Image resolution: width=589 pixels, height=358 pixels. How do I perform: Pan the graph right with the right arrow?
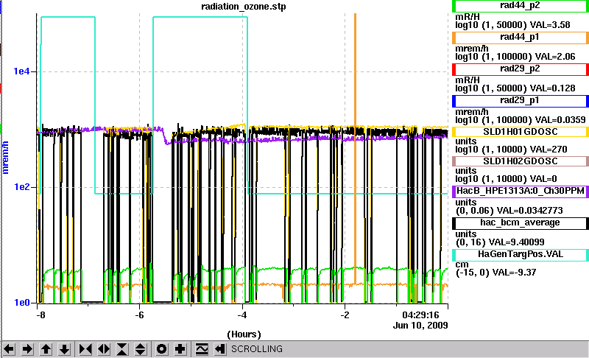point(27,349)
